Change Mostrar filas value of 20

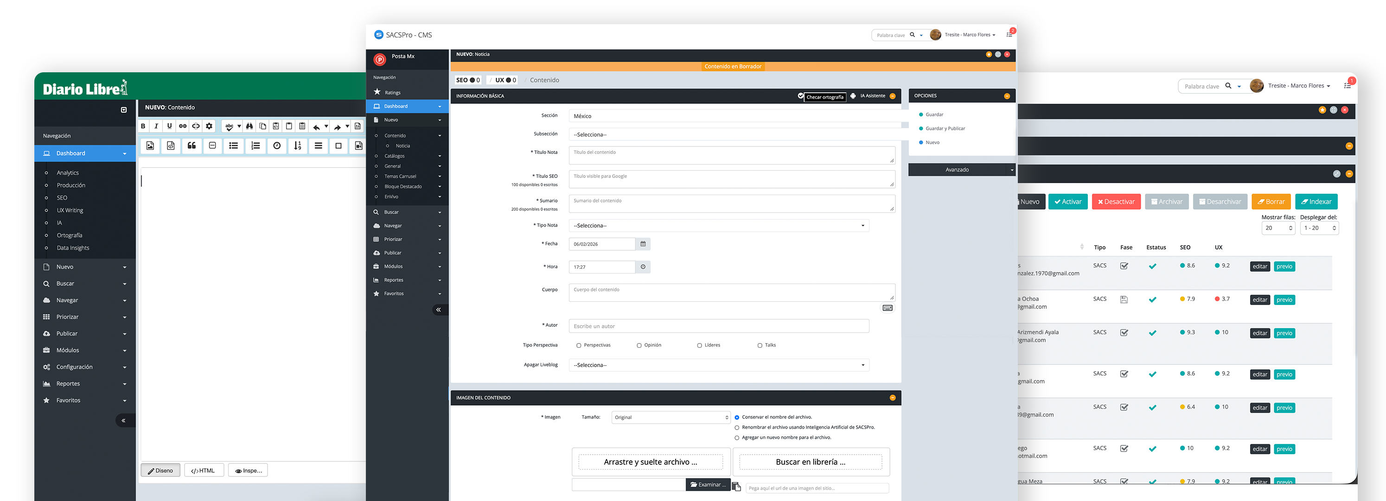1278,228
